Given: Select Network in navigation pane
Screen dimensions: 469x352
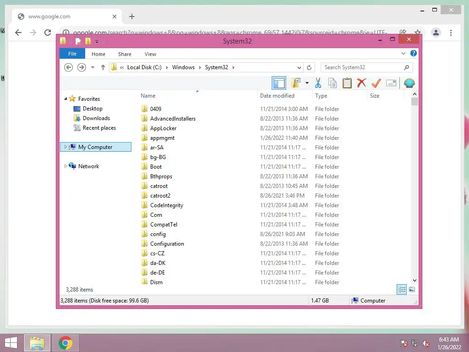Looking at the screenshot, I should tap(88, 166).
